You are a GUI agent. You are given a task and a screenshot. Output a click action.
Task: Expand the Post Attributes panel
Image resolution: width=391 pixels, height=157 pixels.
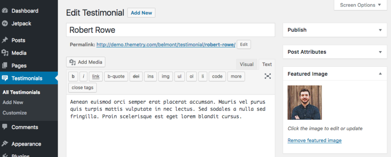pos(380,52)
